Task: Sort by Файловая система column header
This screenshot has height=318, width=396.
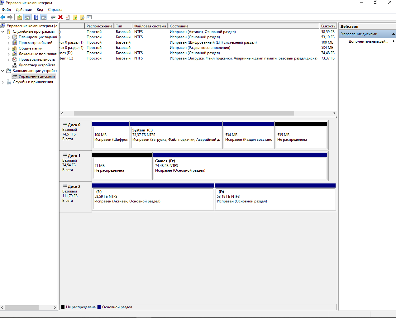Action: click(150, 26)
